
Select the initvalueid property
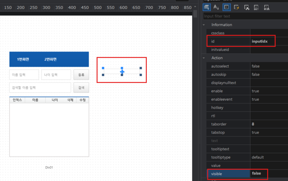click(x=220, y=50)
